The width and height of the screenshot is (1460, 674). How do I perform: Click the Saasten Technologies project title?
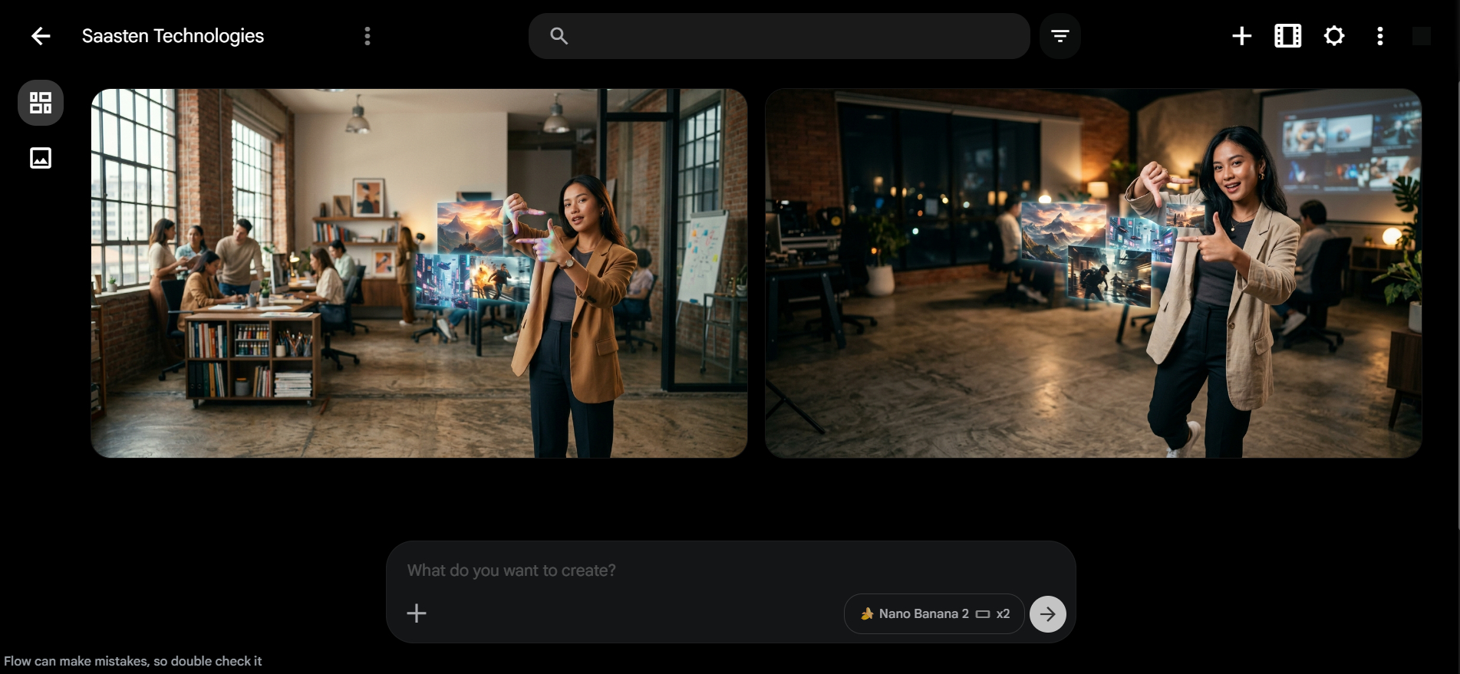pos(173,36)
